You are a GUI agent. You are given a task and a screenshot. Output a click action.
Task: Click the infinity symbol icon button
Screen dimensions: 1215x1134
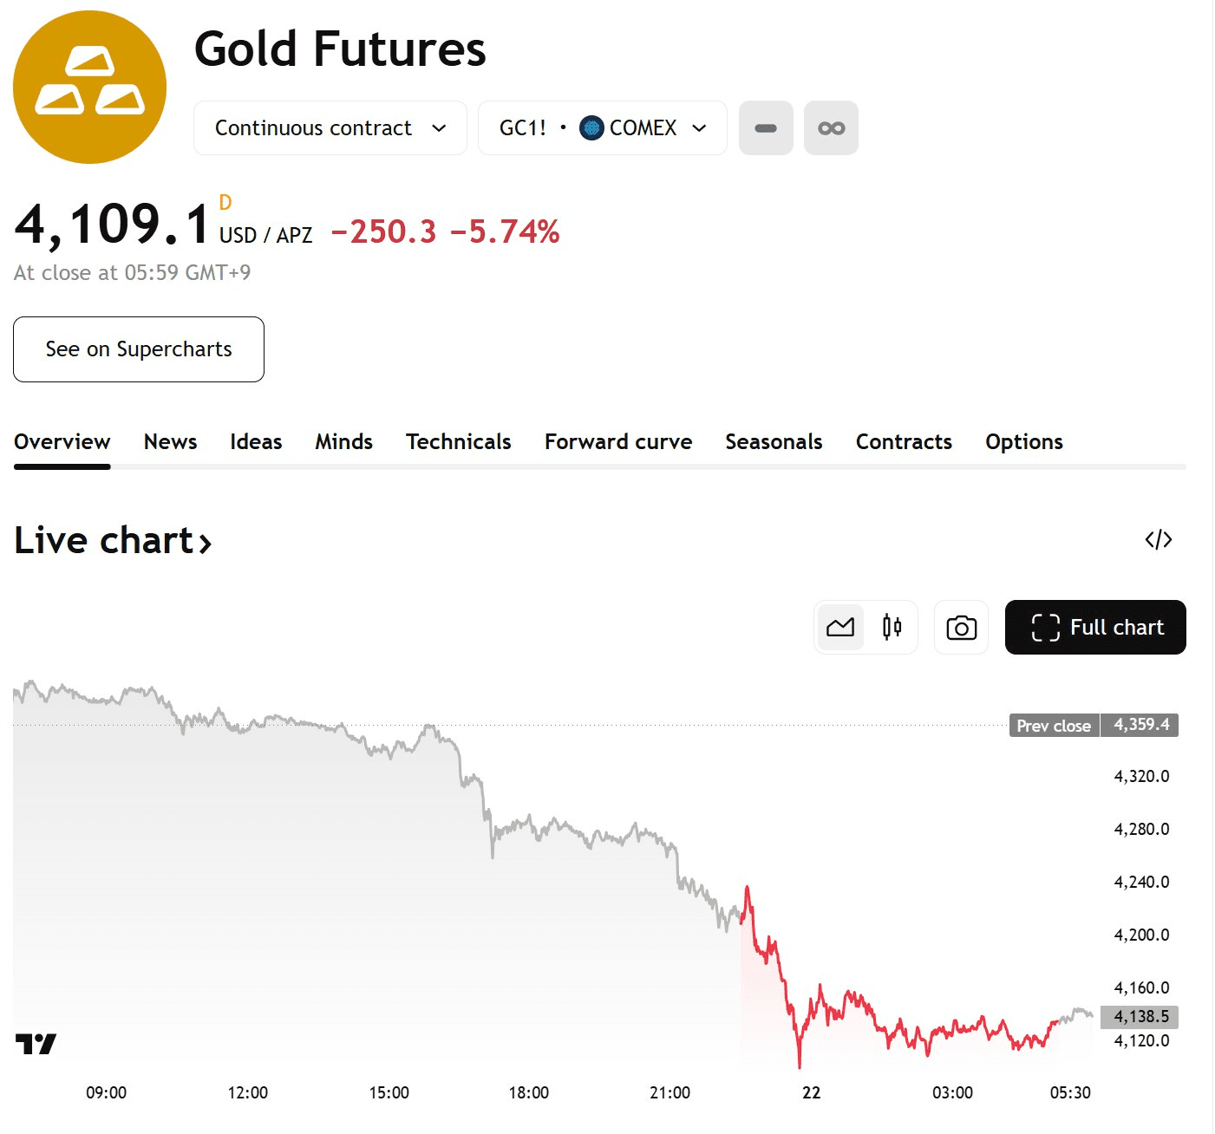(831, 128)
